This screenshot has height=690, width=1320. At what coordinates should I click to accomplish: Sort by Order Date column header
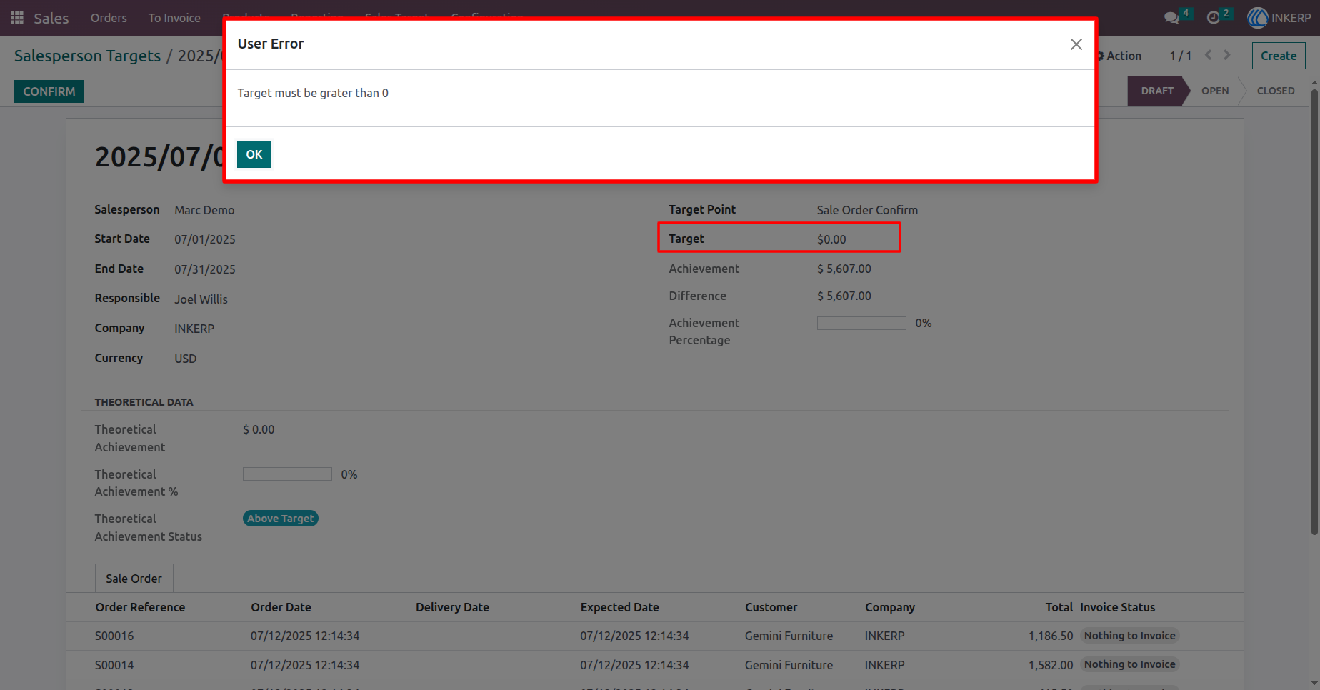click(281, 607)
